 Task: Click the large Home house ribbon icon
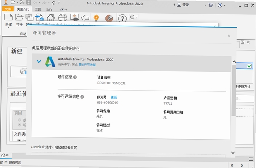(51, 17)
